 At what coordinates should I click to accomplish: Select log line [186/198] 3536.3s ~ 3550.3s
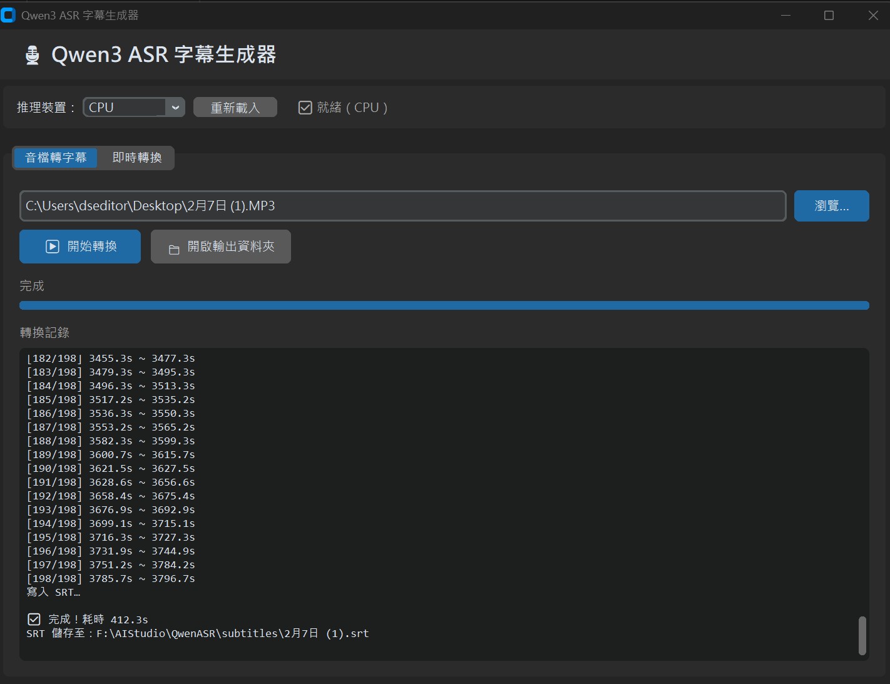click(111, 414)
